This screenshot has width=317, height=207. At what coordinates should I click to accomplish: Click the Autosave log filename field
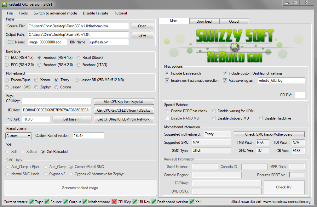point(281,81)
